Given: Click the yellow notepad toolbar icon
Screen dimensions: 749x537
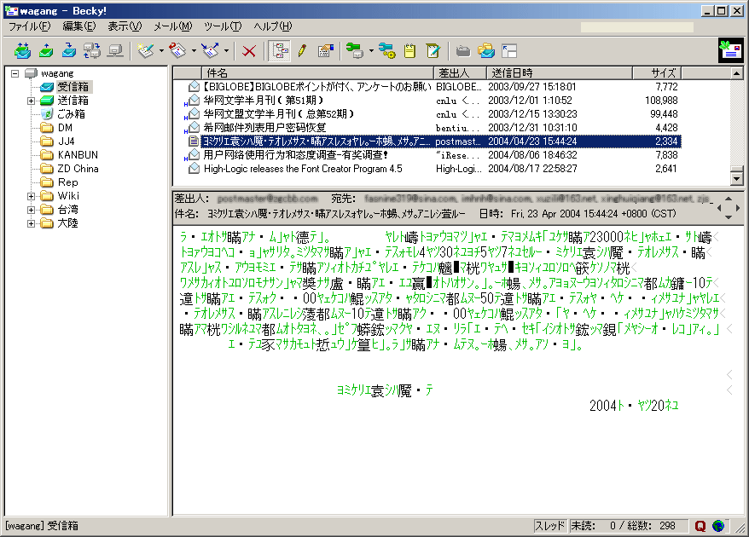Looking at the screenshot, I should (409, 50).
